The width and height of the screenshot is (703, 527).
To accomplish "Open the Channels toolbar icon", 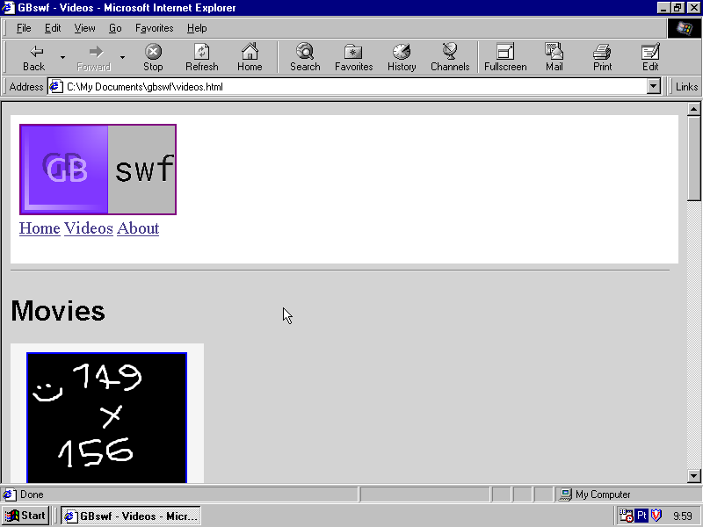I will (450, 57).
